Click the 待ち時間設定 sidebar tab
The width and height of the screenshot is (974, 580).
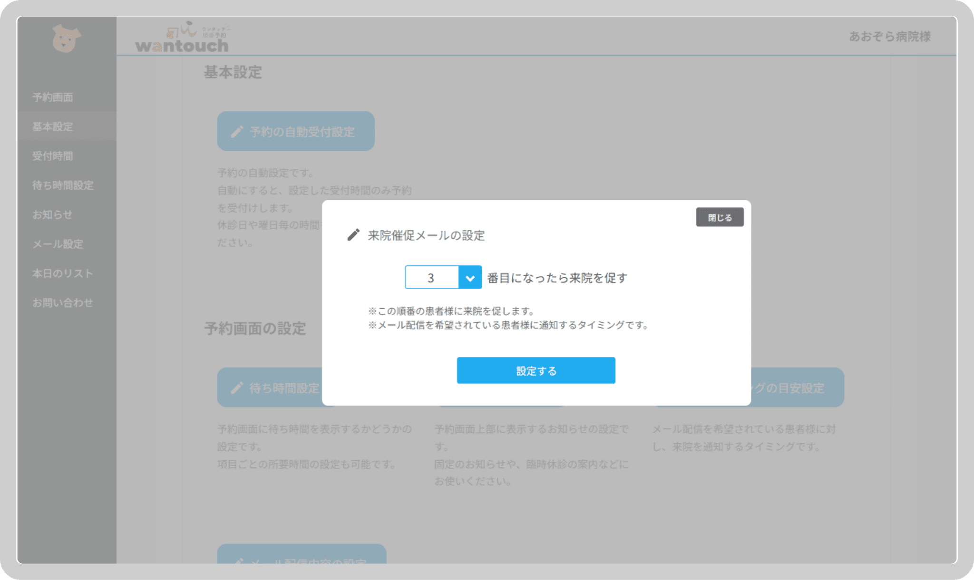64,185
